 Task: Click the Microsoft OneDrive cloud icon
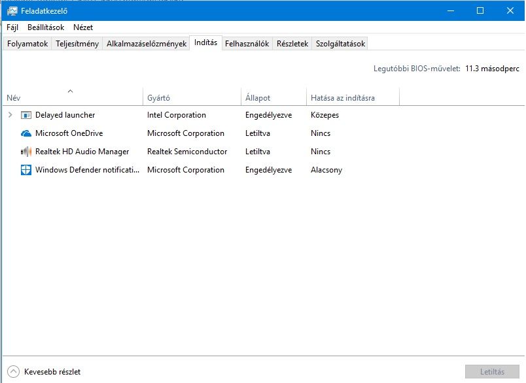26,133
